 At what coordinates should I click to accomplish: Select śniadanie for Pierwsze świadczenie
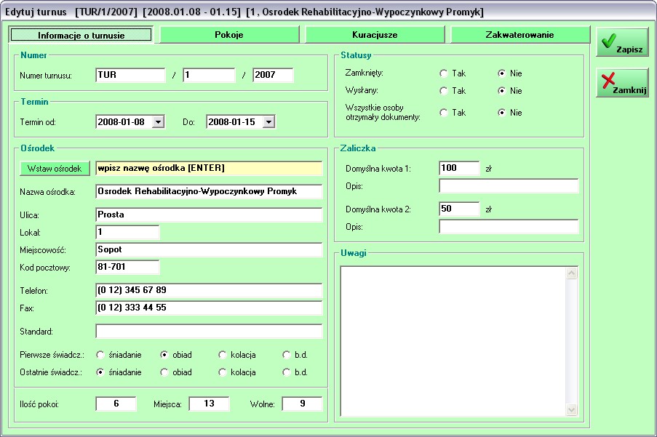point(100,355)
